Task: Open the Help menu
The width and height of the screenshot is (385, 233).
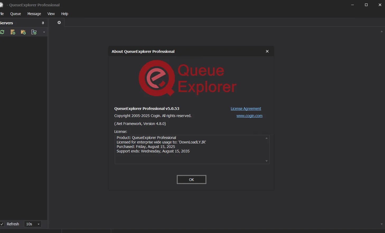Action: coord(65,14)
